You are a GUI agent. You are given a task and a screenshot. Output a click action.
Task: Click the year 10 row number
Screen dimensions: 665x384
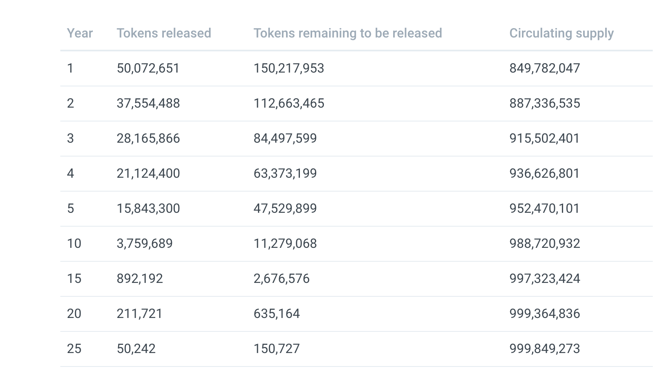[x=74, y=243]
